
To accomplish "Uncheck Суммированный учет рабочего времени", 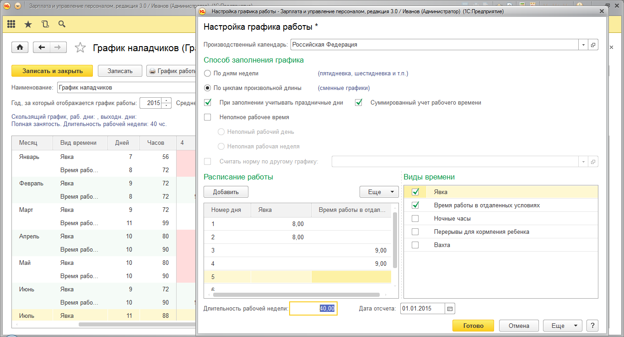I will tap(359, 103).
